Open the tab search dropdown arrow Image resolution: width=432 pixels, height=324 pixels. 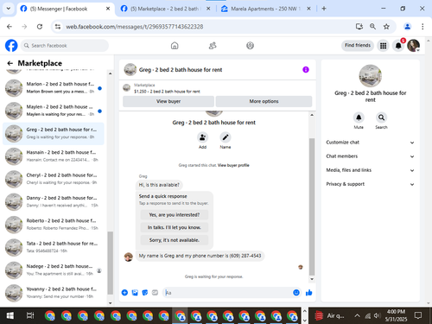(9, 9)
